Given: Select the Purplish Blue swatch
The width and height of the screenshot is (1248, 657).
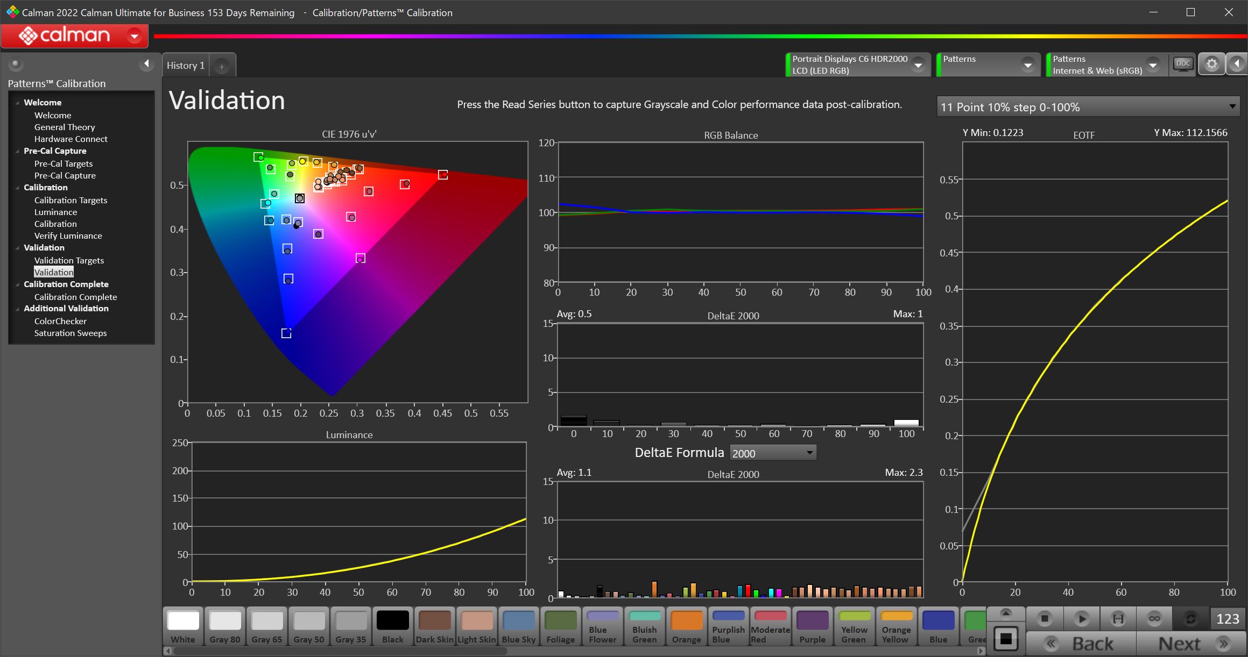Looking at the screenshot, I should 729,626.
